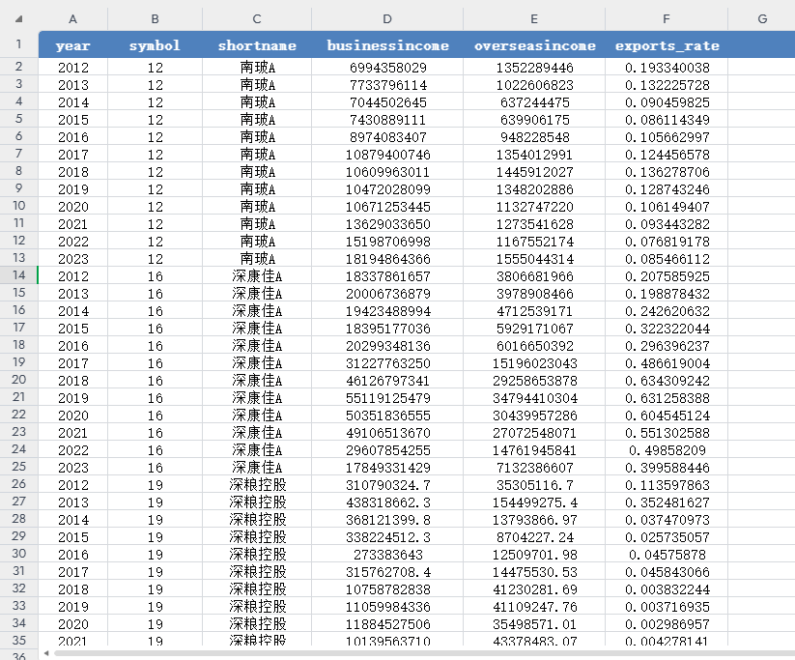Viewport: 795px width, 660px height.
Task: Click cell with value 18395177036
Action: click(x=387, y=329)
